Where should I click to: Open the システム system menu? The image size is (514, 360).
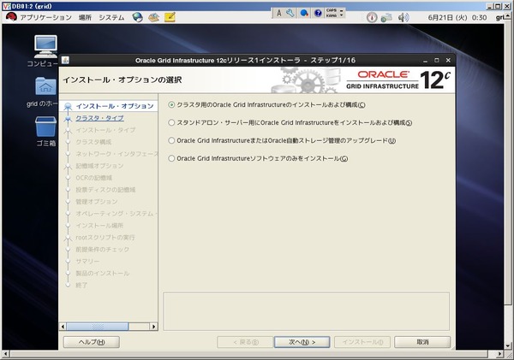point(111,17)
